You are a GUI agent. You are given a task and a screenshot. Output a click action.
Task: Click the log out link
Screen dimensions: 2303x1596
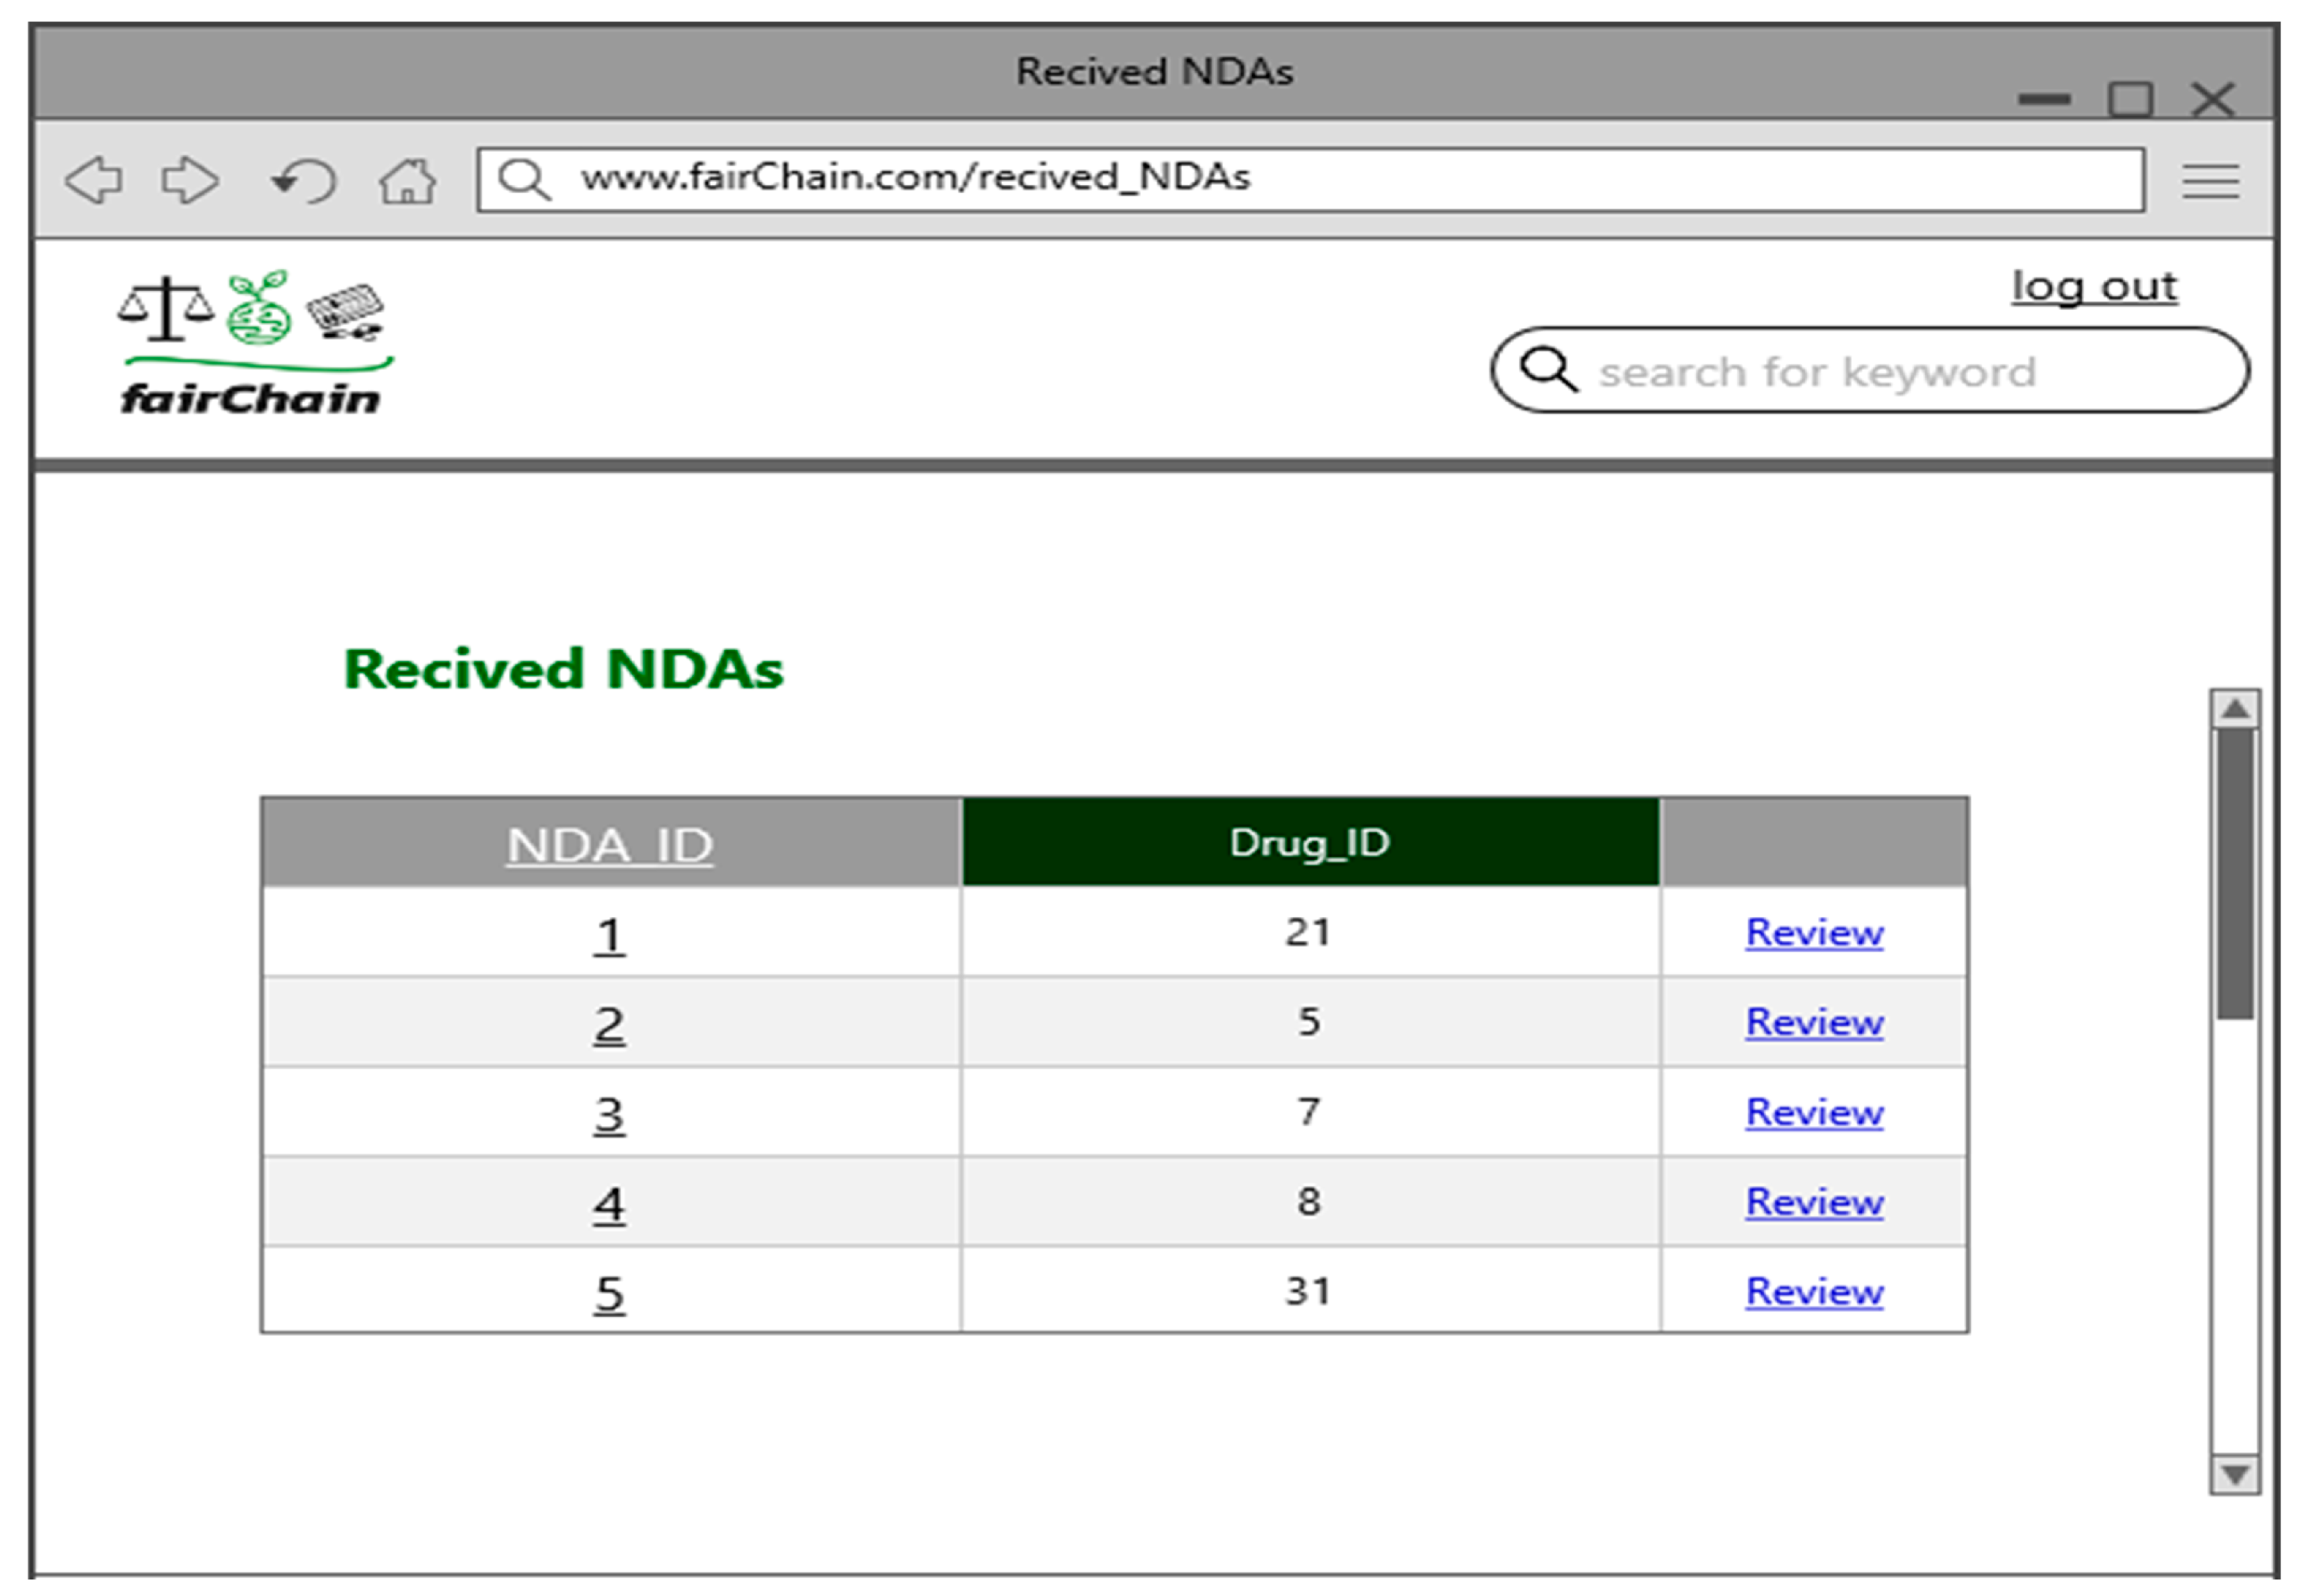(x=2094, y=286)
